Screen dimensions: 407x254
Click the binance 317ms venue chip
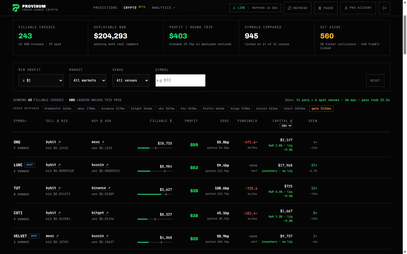[113, 109]
